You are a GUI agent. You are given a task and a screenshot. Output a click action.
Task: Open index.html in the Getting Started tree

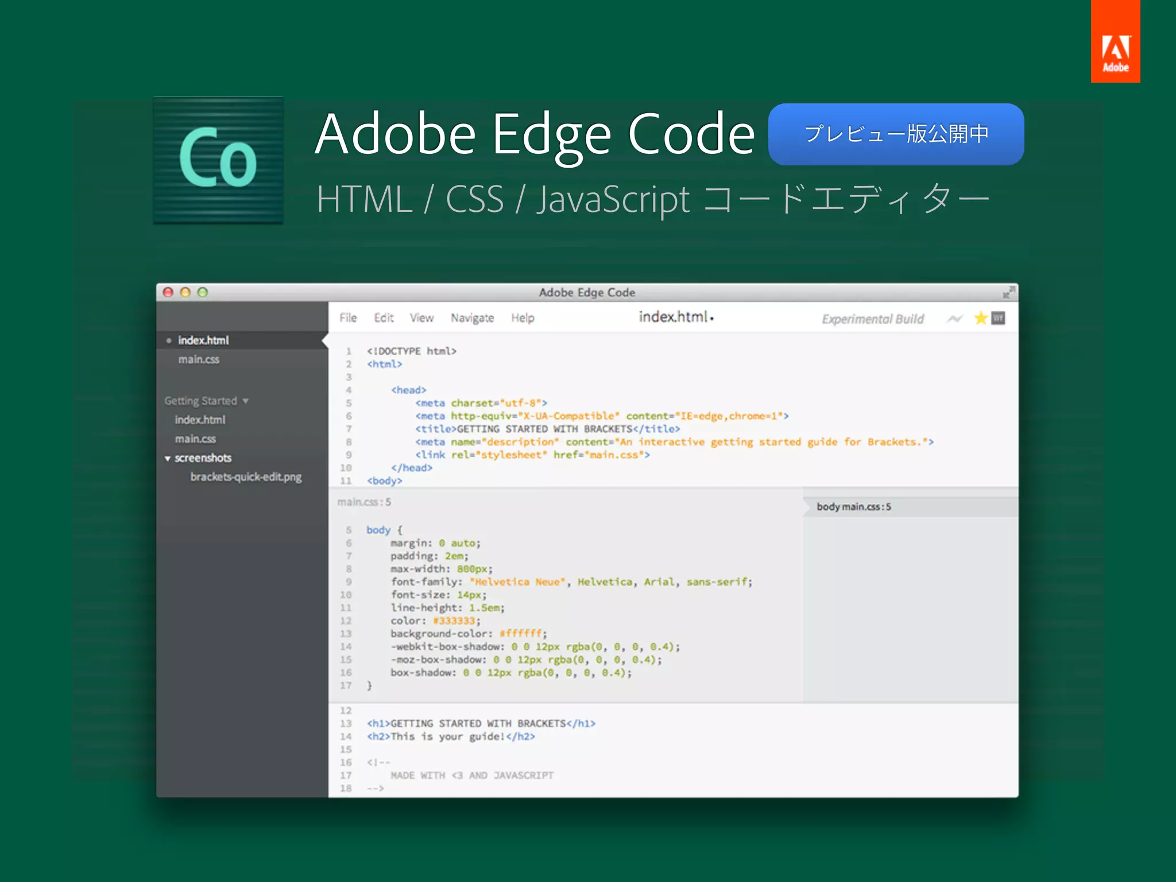coord(200,420)
